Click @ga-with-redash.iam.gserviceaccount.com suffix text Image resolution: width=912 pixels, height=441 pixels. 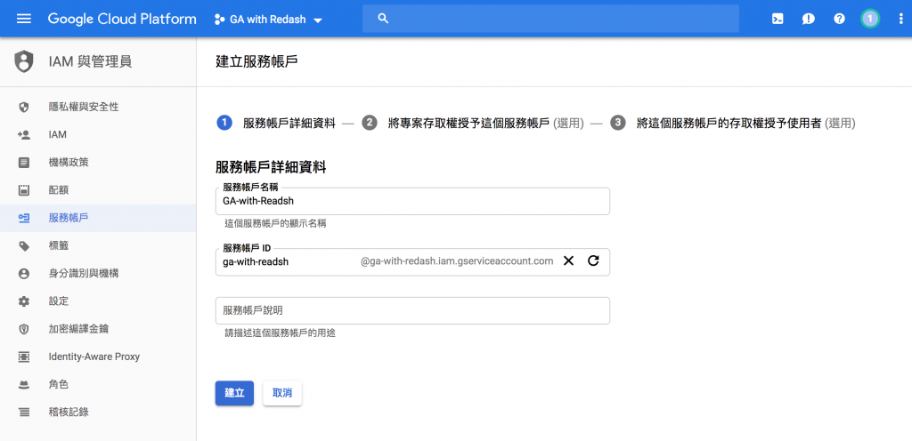pos(457,261)
